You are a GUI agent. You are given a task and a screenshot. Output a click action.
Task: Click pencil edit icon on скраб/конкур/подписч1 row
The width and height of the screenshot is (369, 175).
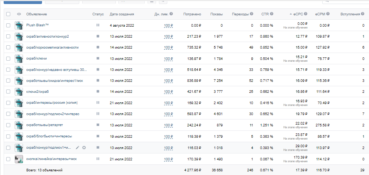tap(77, 148)
